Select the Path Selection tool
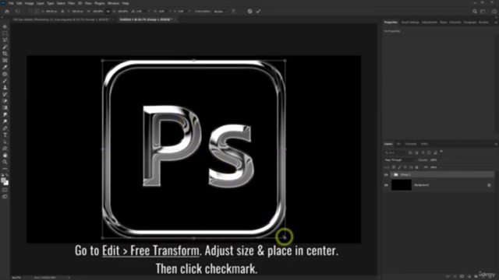The width and height of the screenshot is (499, 280). (5, 142)
